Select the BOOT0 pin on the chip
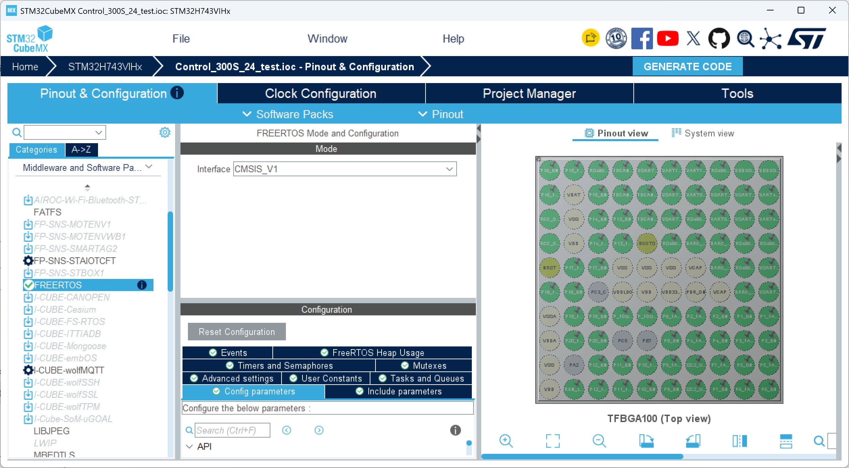849x468 pixels. pos(647,243)
